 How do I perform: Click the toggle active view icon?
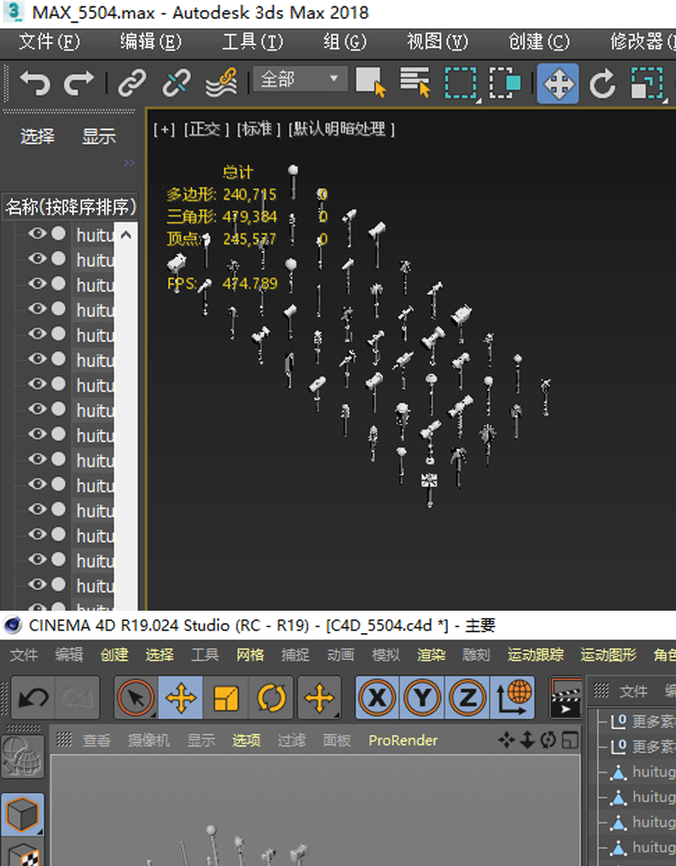[x=570, y=740]
